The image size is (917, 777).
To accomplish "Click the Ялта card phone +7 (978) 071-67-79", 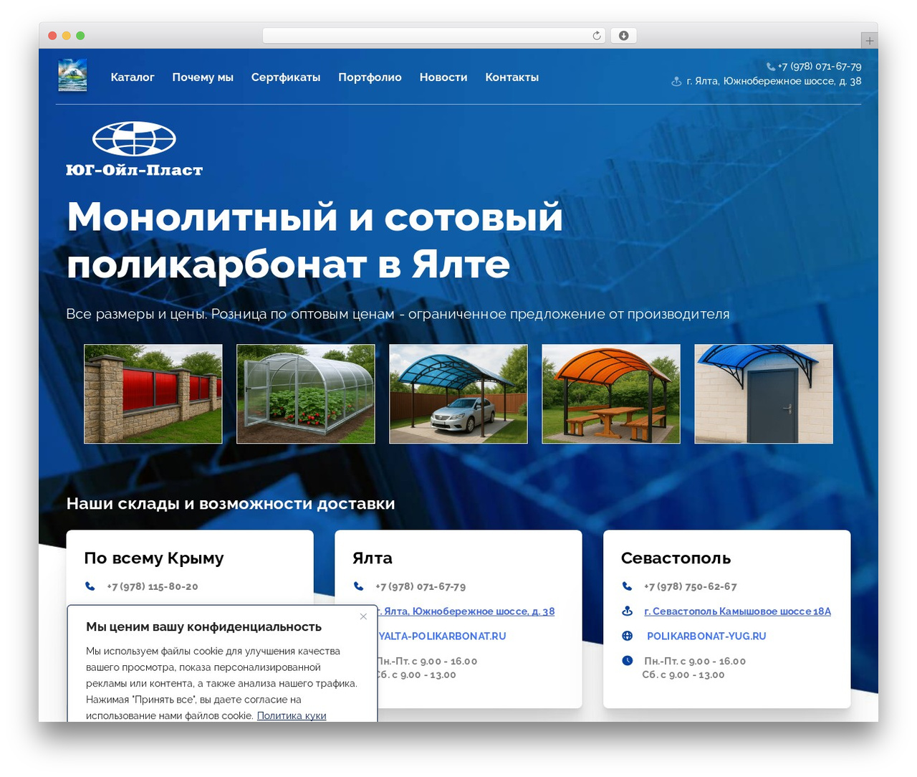I will [x=421, y=587].
